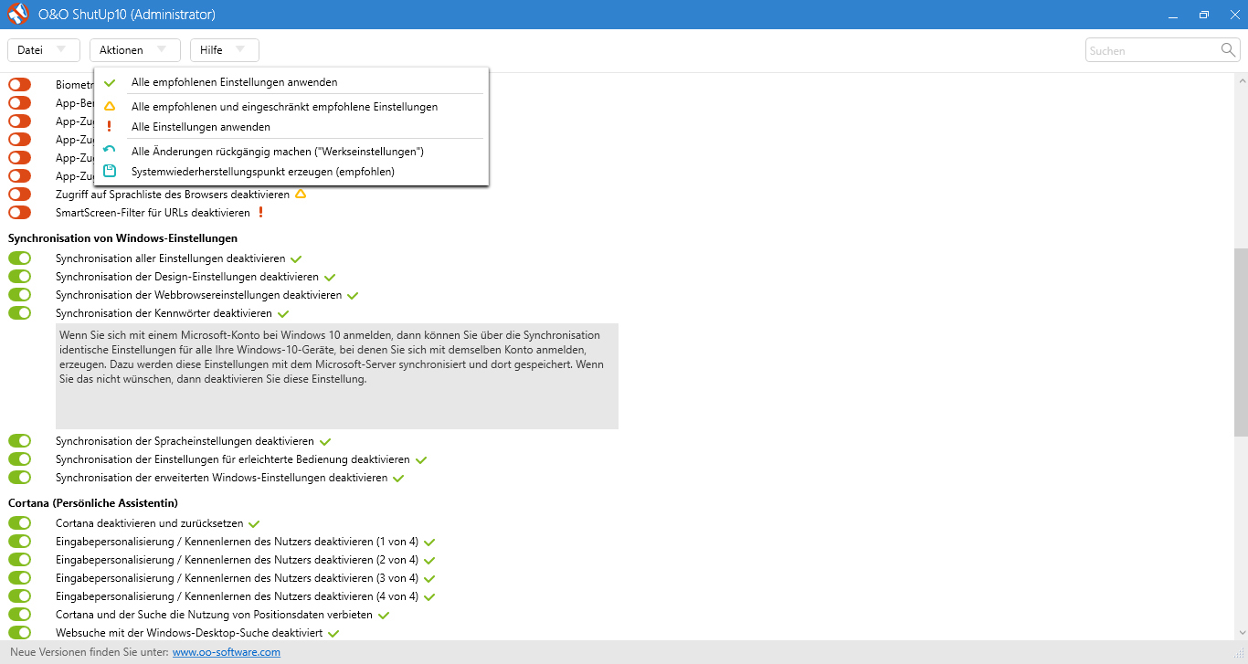Click checkmark beside Nutzung von Positionsdaten verbieten
Viewport: 1248px width, 664px height.
point(384,615)
